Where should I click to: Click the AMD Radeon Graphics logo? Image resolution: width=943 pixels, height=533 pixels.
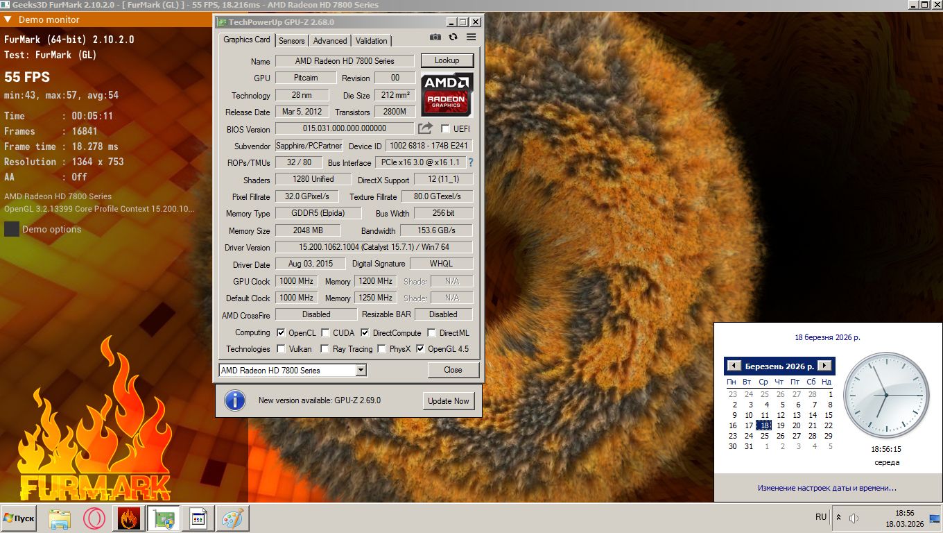click(x=447, y=94)
